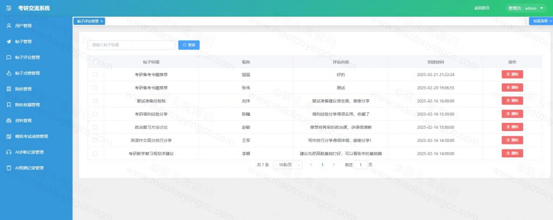Image resolution: width=553 pixels, height=220 pixels.
Task: Select page 1 in pagination
Action: (x=322, y=165)
